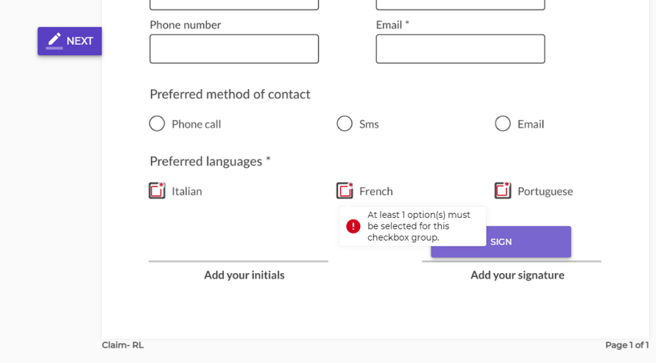Click the pencil icon on NEXT button

pyautogui.click(x=54, y=41)
